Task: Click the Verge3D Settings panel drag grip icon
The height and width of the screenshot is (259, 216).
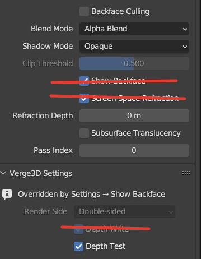Action: click(x=186, y=173)
